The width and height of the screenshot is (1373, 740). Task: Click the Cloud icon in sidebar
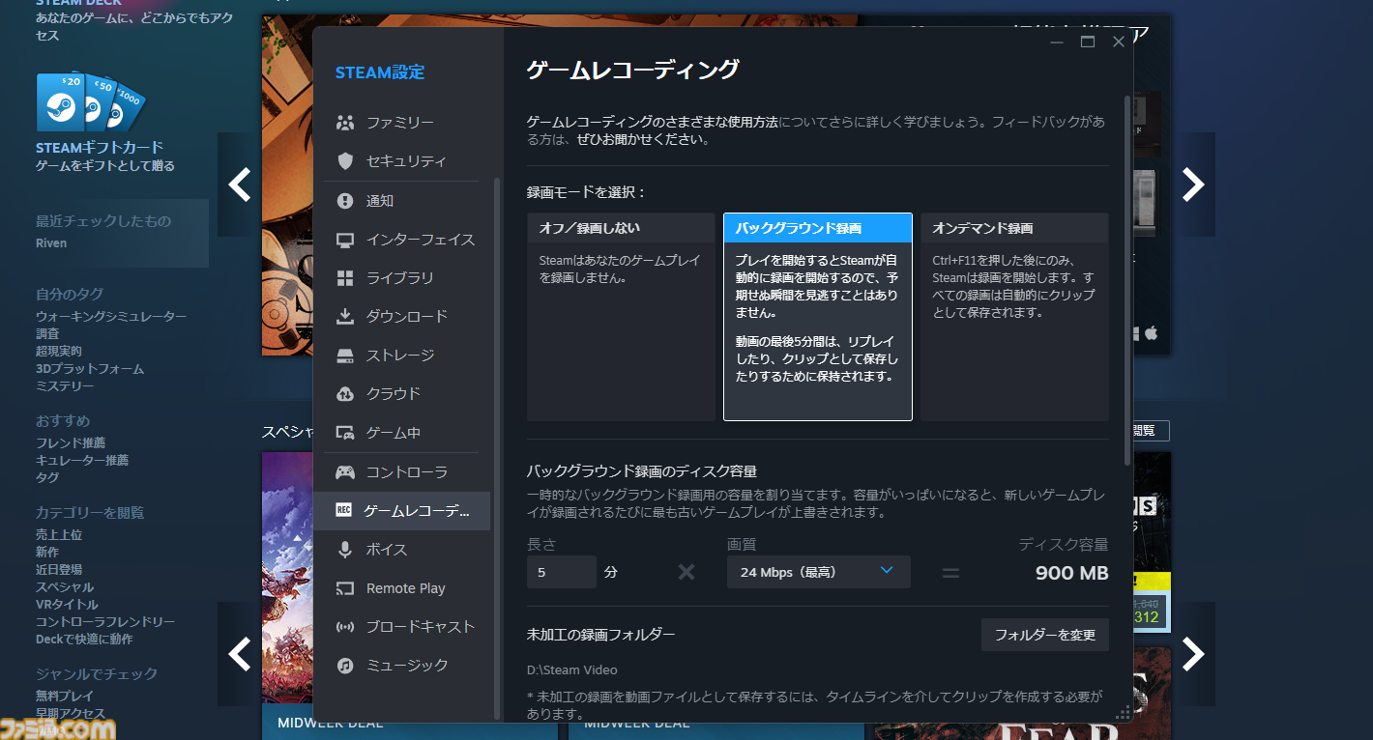coord(344,394)
